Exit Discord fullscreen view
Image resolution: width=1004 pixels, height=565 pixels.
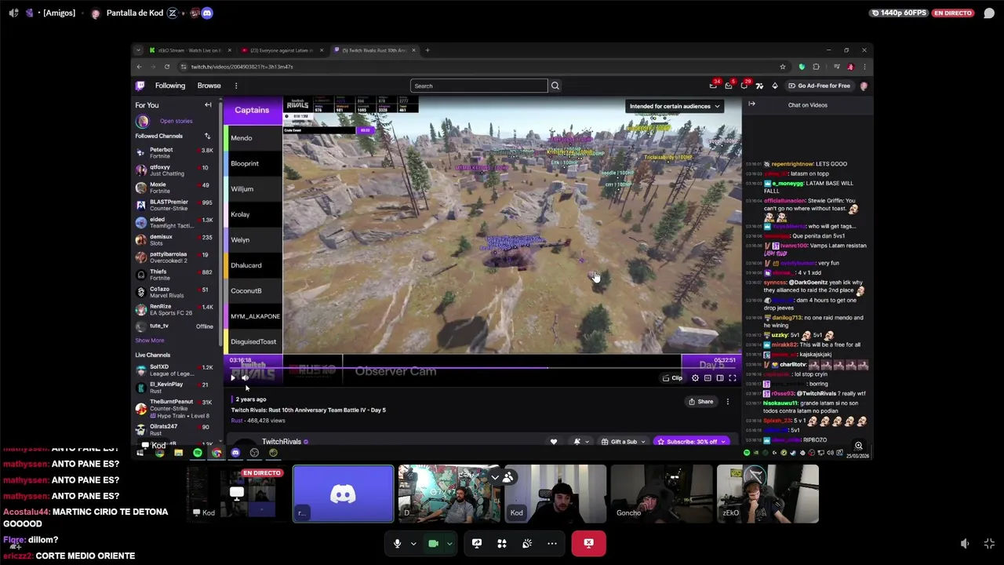989,544
